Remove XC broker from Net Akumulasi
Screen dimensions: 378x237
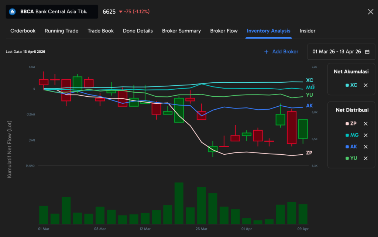tap(365, 85)
